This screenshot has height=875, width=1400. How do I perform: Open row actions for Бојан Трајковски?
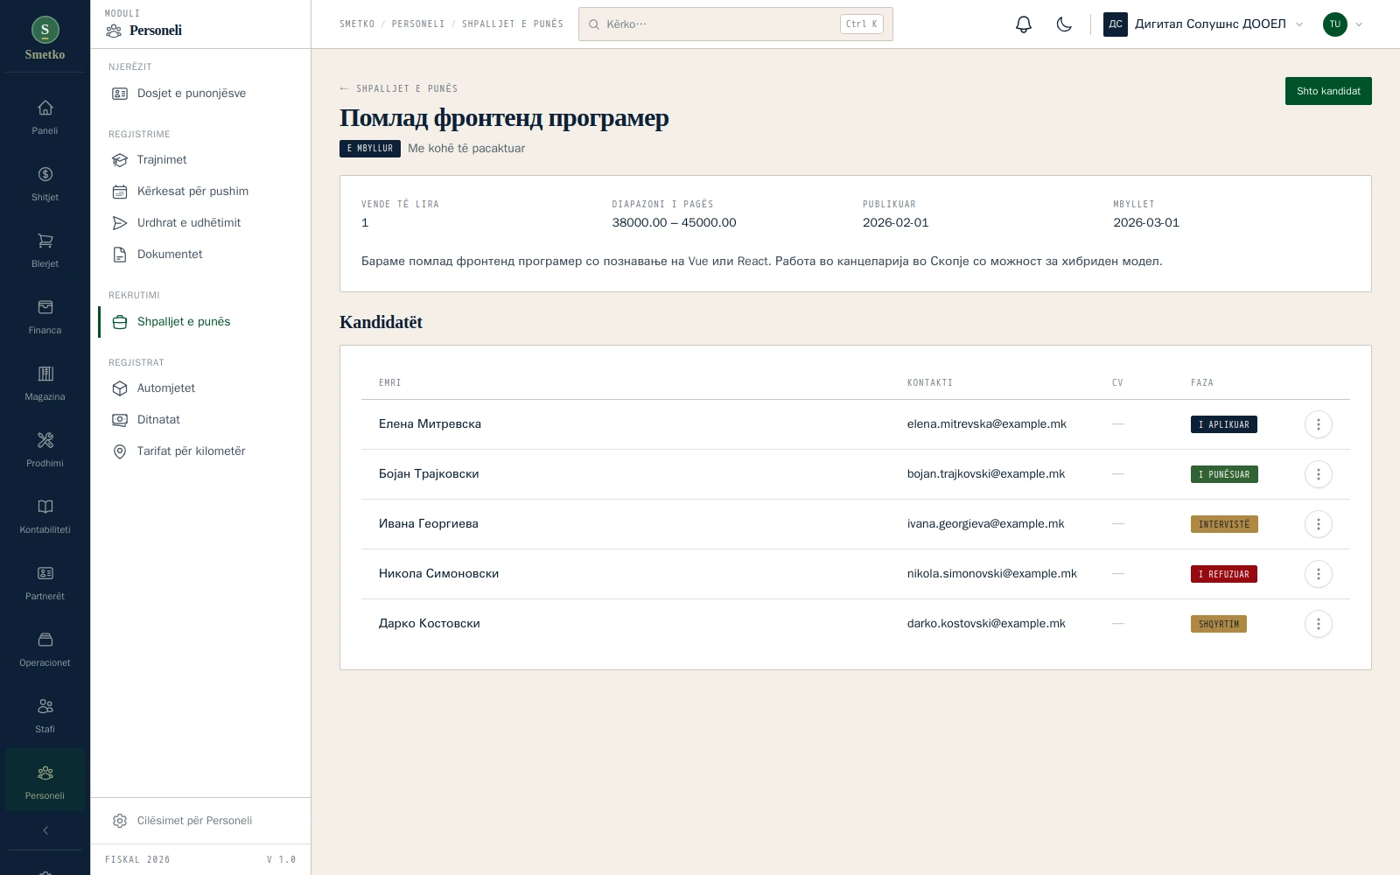click(1318, 474)
